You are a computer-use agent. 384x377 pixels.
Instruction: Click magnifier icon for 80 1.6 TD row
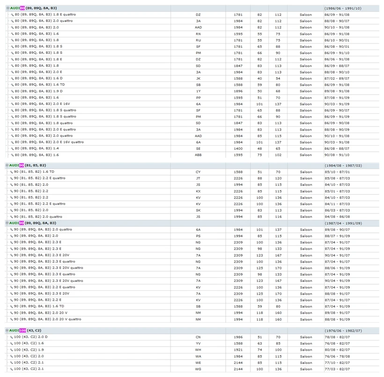12,85
